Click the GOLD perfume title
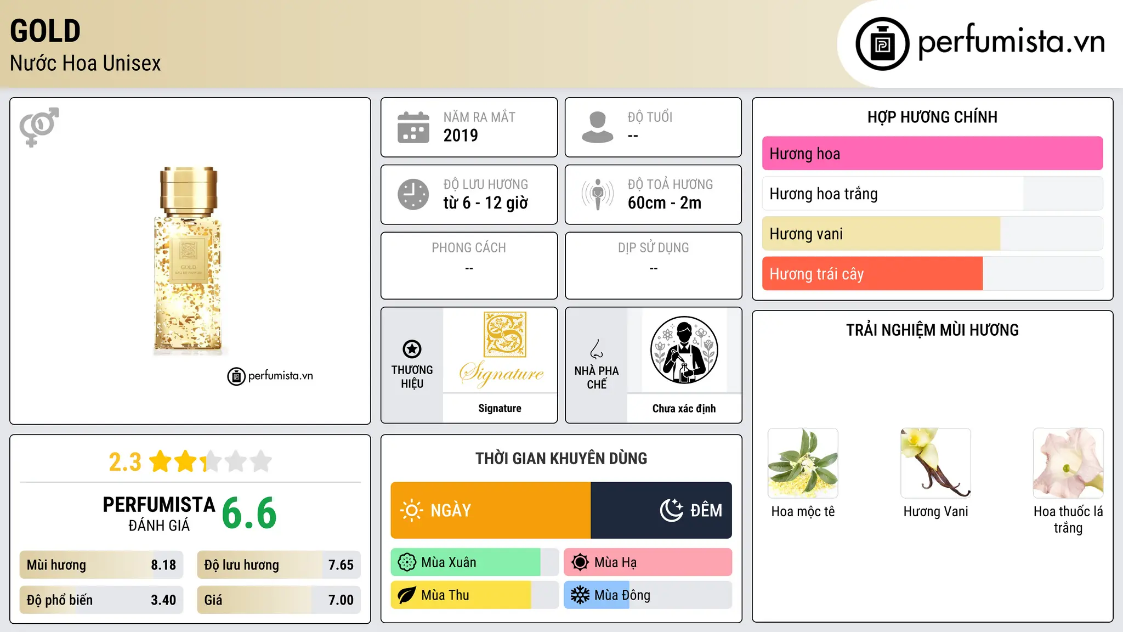The image size is (1123, 632). 45,31
